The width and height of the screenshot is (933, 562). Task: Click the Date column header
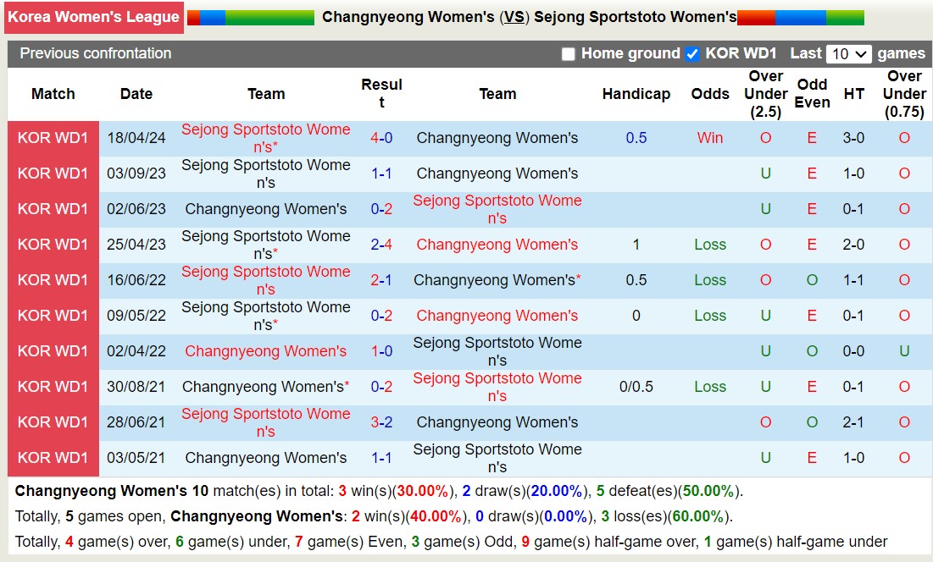click(x=136, y=94)
